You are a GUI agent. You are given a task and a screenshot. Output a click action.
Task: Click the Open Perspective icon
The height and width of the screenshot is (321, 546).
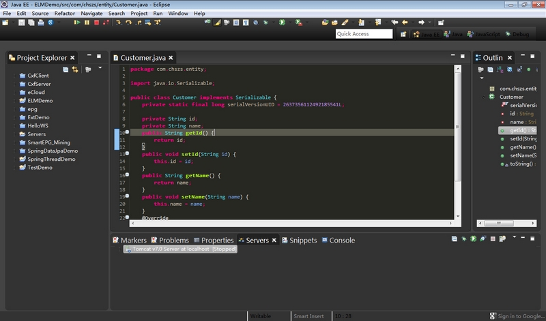[403, 34]
